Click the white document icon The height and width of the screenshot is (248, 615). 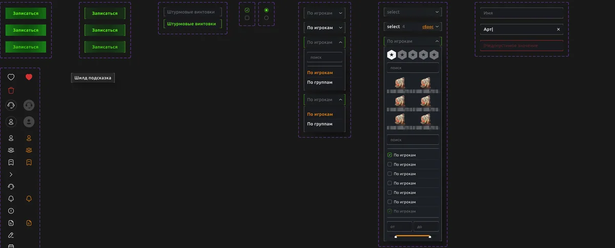(x=11, y=223)
